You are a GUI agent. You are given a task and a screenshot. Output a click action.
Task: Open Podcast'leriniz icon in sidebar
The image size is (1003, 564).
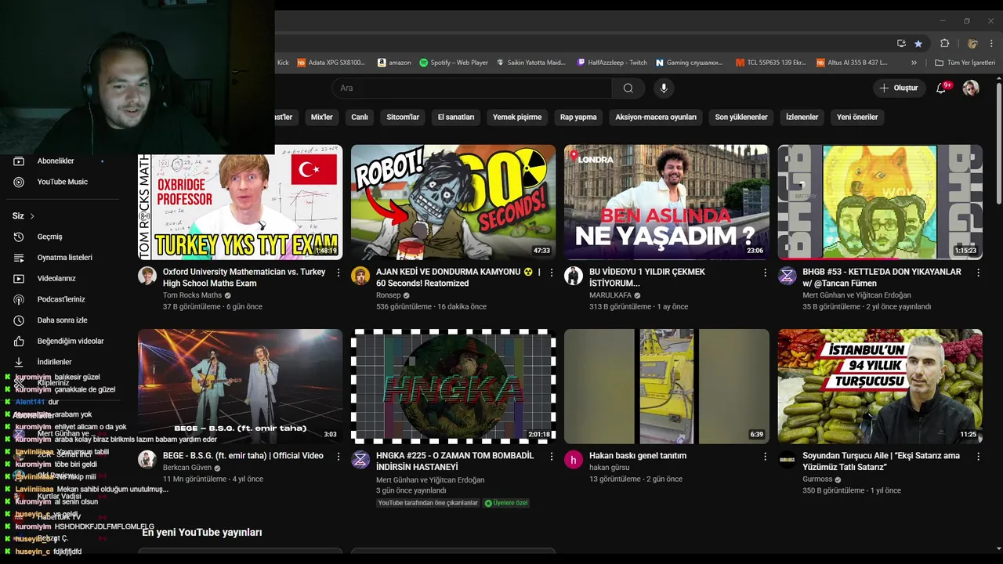coord(19,299)
